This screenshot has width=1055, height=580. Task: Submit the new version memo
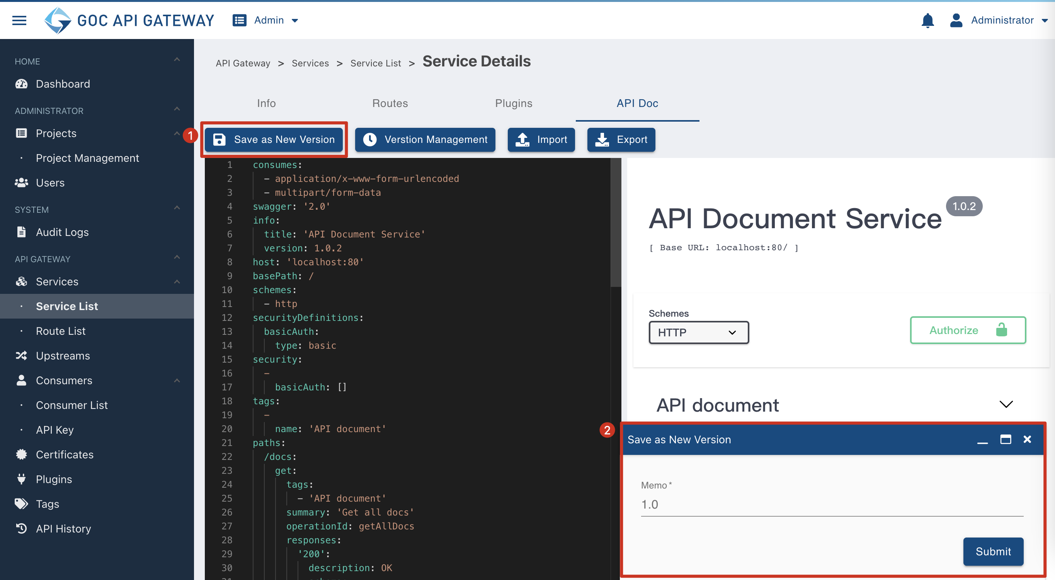pyautogui.click(x=993, y=551)
